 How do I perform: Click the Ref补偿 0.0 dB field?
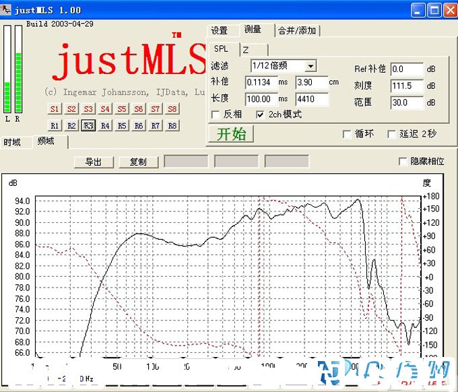click(x=407, y=69)
